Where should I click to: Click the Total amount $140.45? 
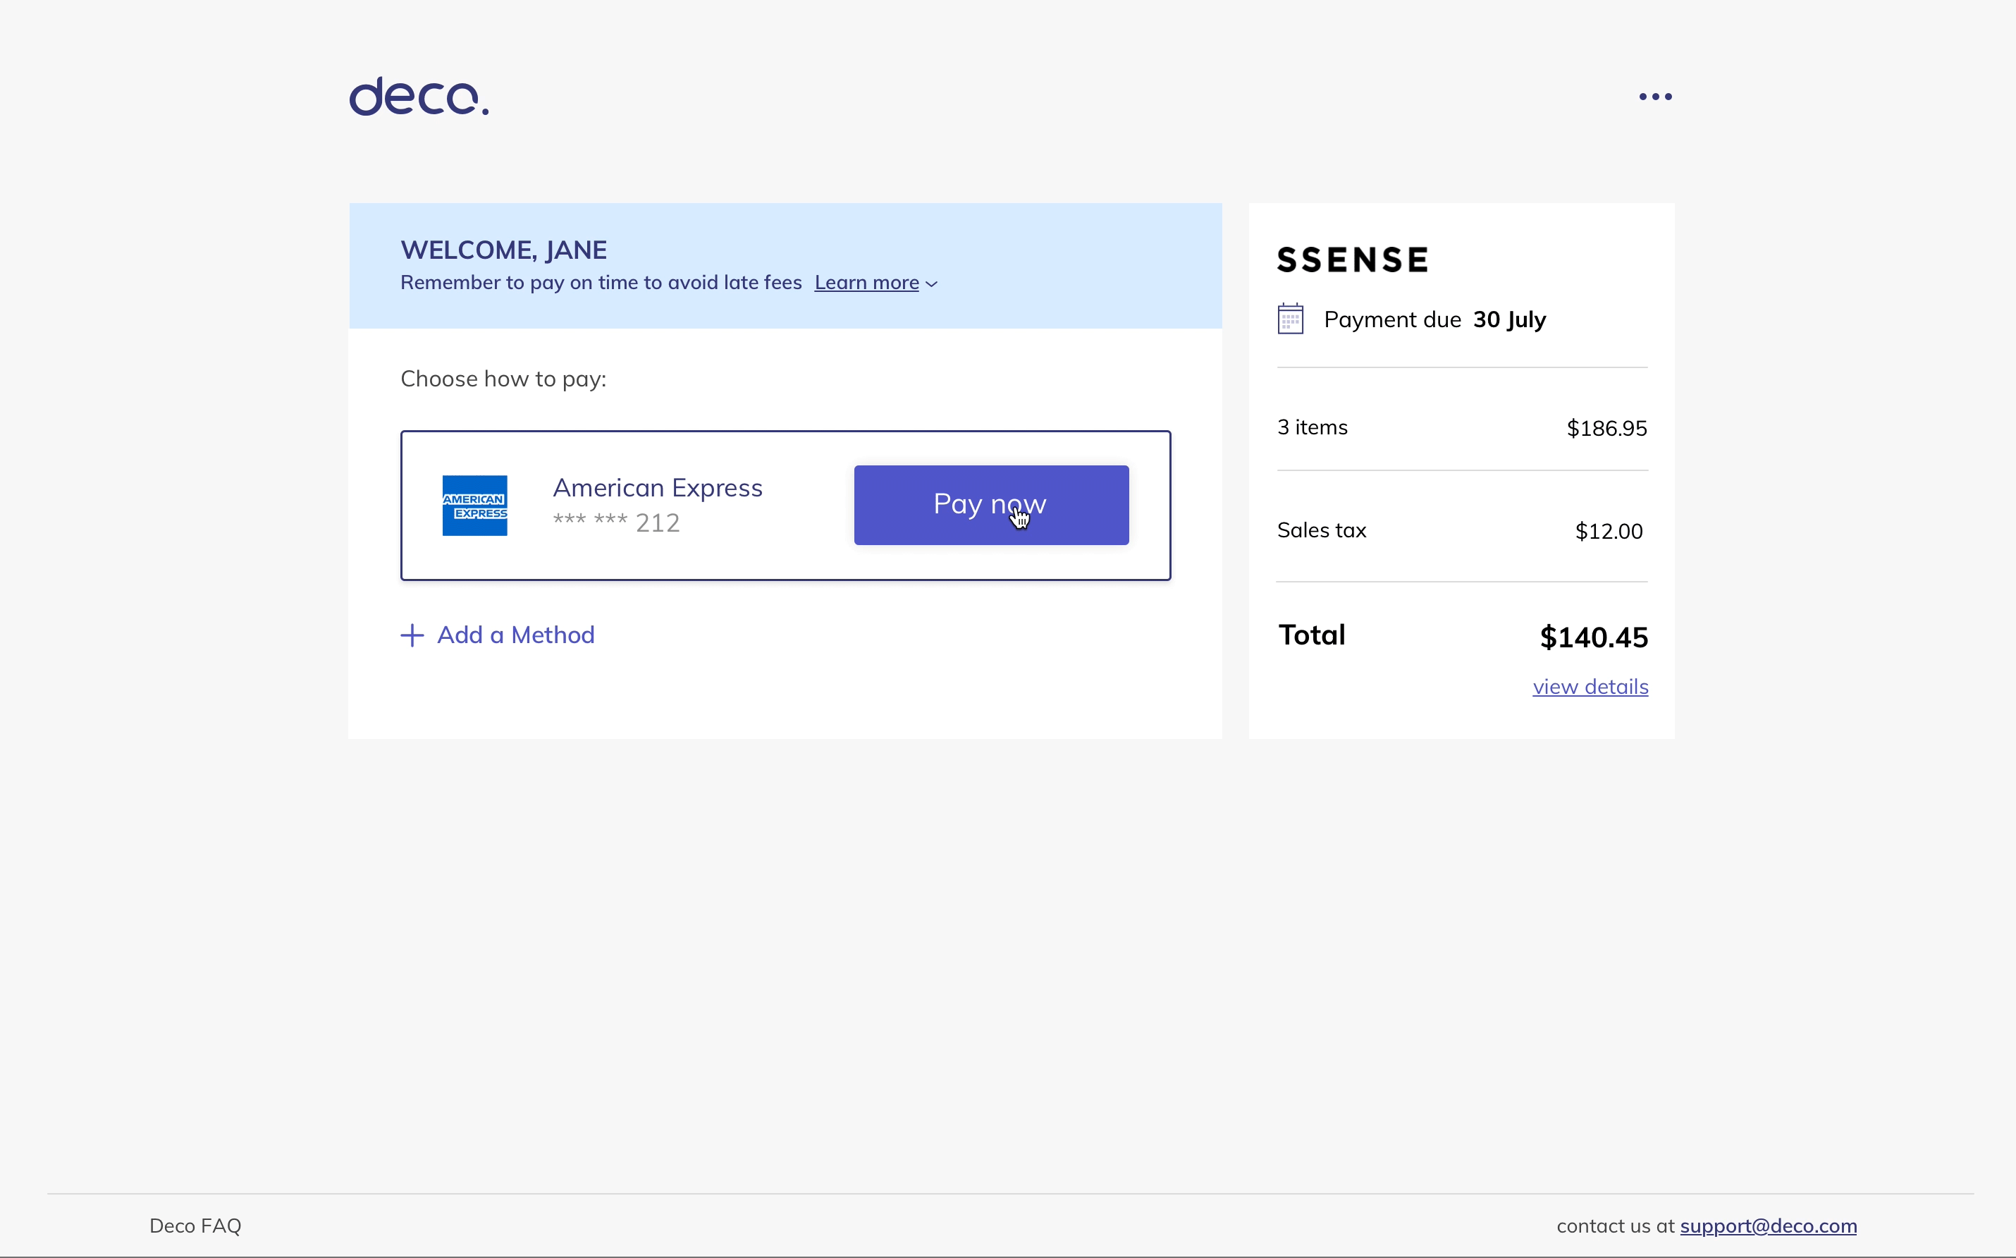coord(1592,637)
